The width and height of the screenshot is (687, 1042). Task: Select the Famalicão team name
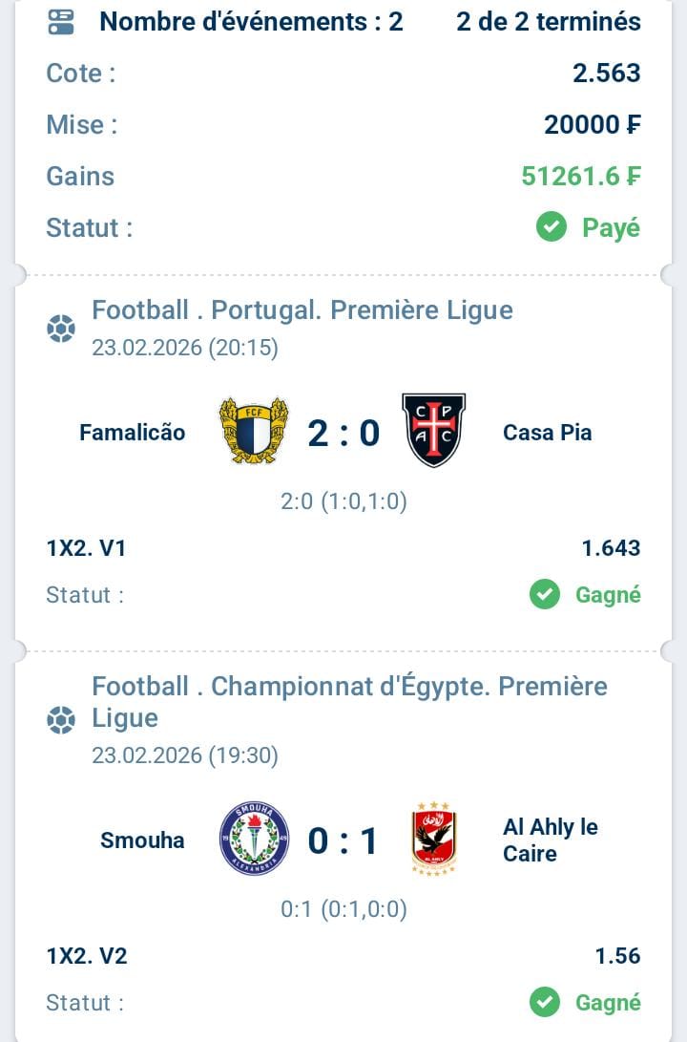pos(133,433)
